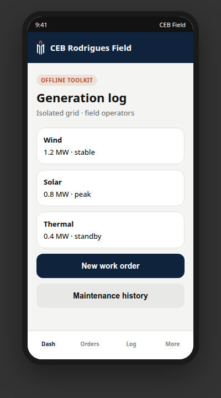This screenshot has height=398, width=221.
Task: Tap the Generation log heading
Action: [x=81, y=98]
